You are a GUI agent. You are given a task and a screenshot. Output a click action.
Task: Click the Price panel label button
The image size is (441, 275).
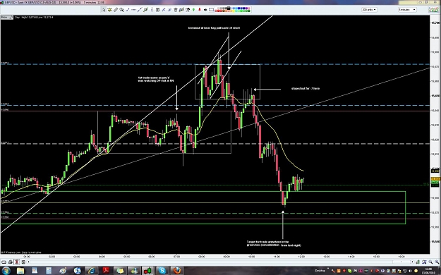click(x=7, y=17)
